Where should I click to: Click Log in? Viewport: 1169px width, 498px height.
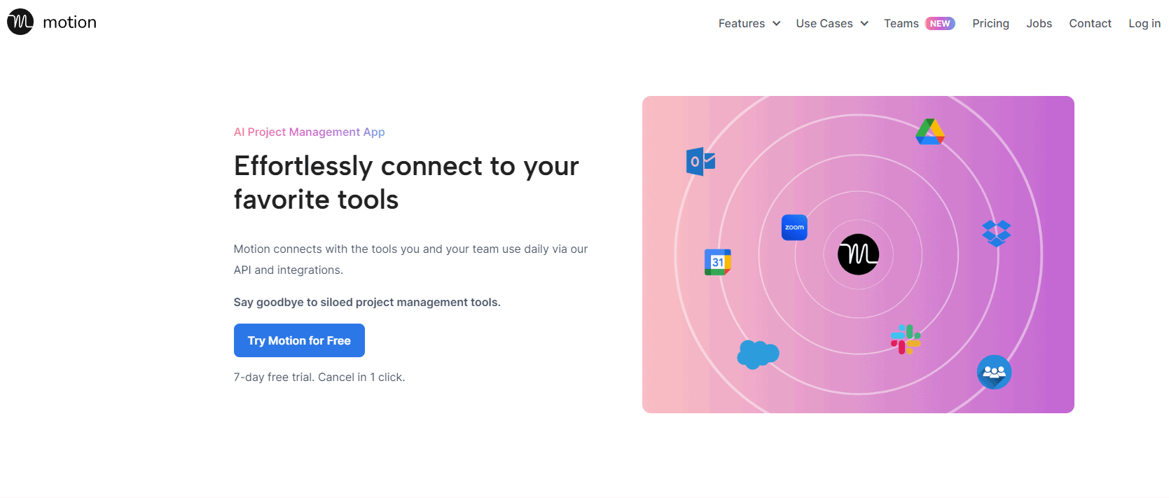coord(1144,24)
